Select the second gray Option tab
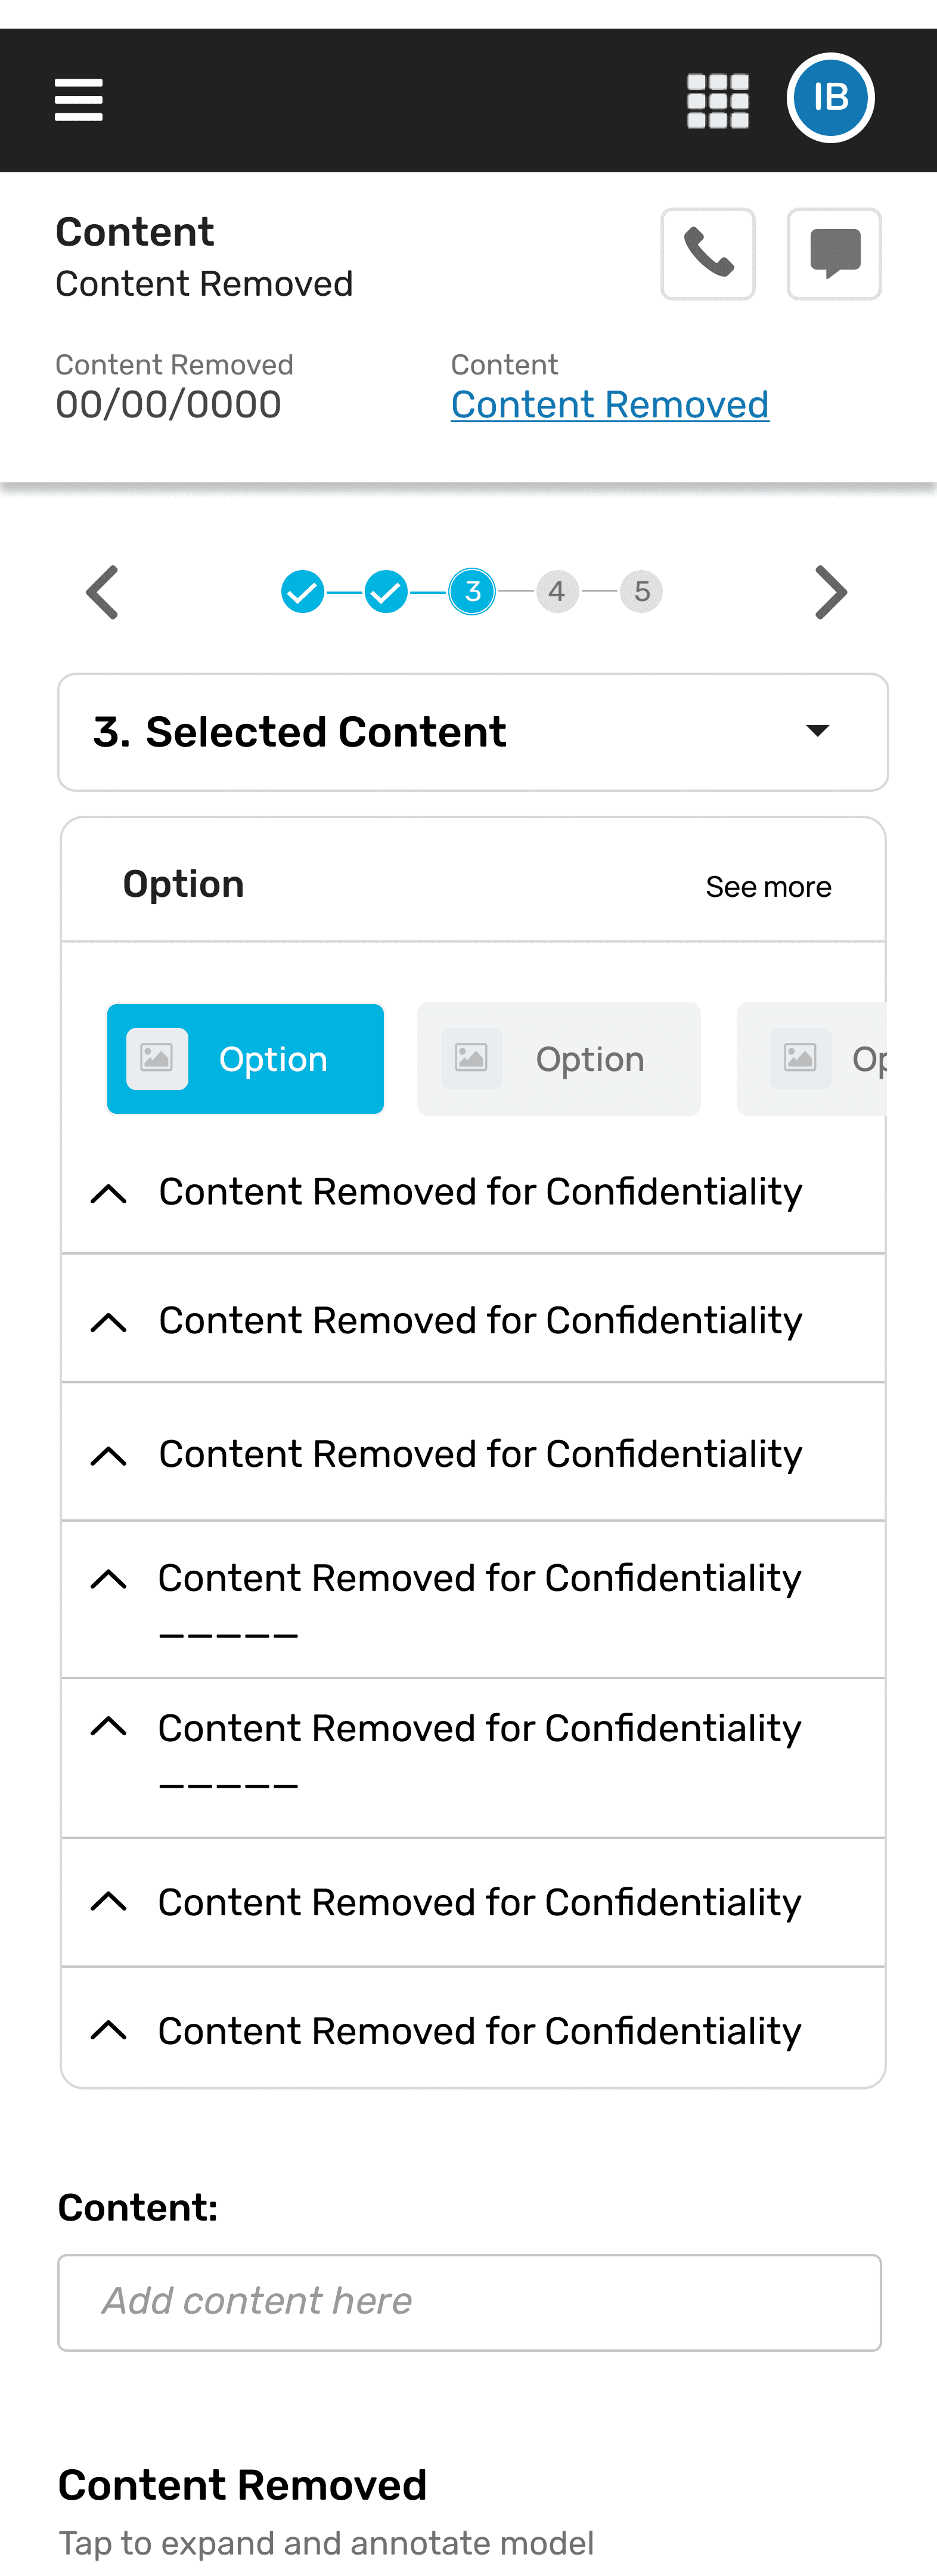The height and width of the screenshot is (2576, 937). click(559, 1059)
